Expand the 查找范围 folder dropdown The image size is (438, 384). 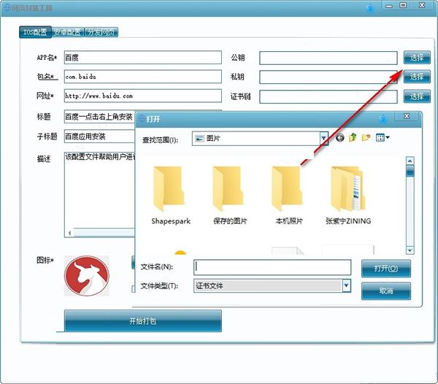pos(323,138)
